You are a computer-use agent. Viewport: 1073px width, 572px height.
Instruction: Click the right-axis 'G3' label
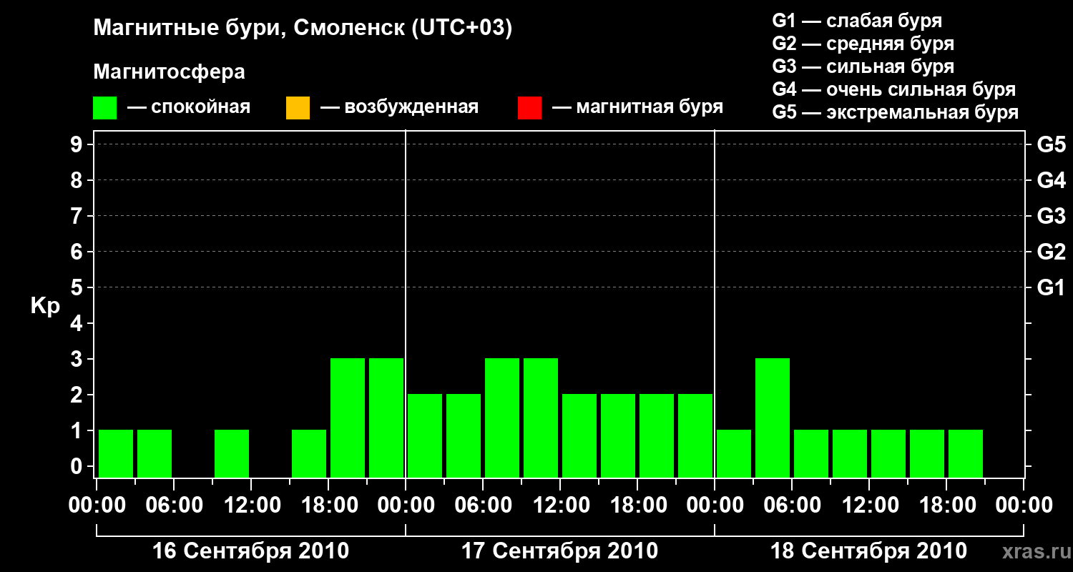pyautogui.click(x=1051, y=217)
